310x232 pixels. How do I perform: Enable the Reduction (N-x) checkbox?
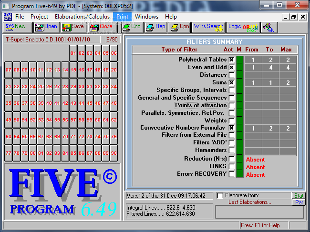[231, 159]
